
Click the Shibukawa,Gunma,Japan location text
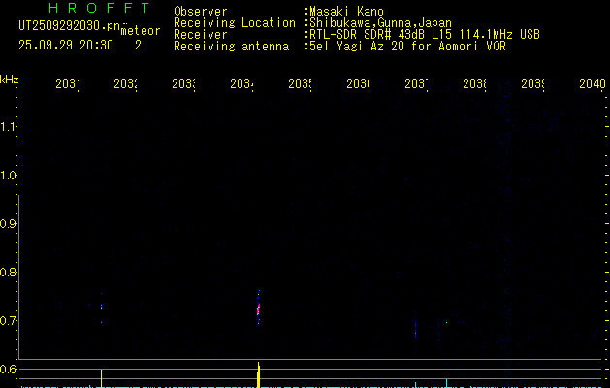pos(380,23)
